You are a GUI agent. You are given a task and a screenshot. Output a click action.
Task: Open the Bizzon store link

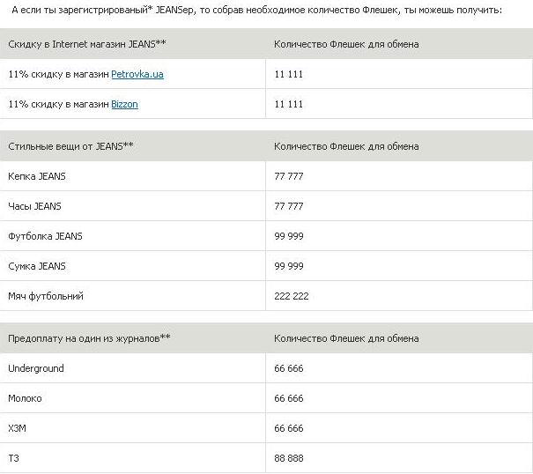pos(124,104)
